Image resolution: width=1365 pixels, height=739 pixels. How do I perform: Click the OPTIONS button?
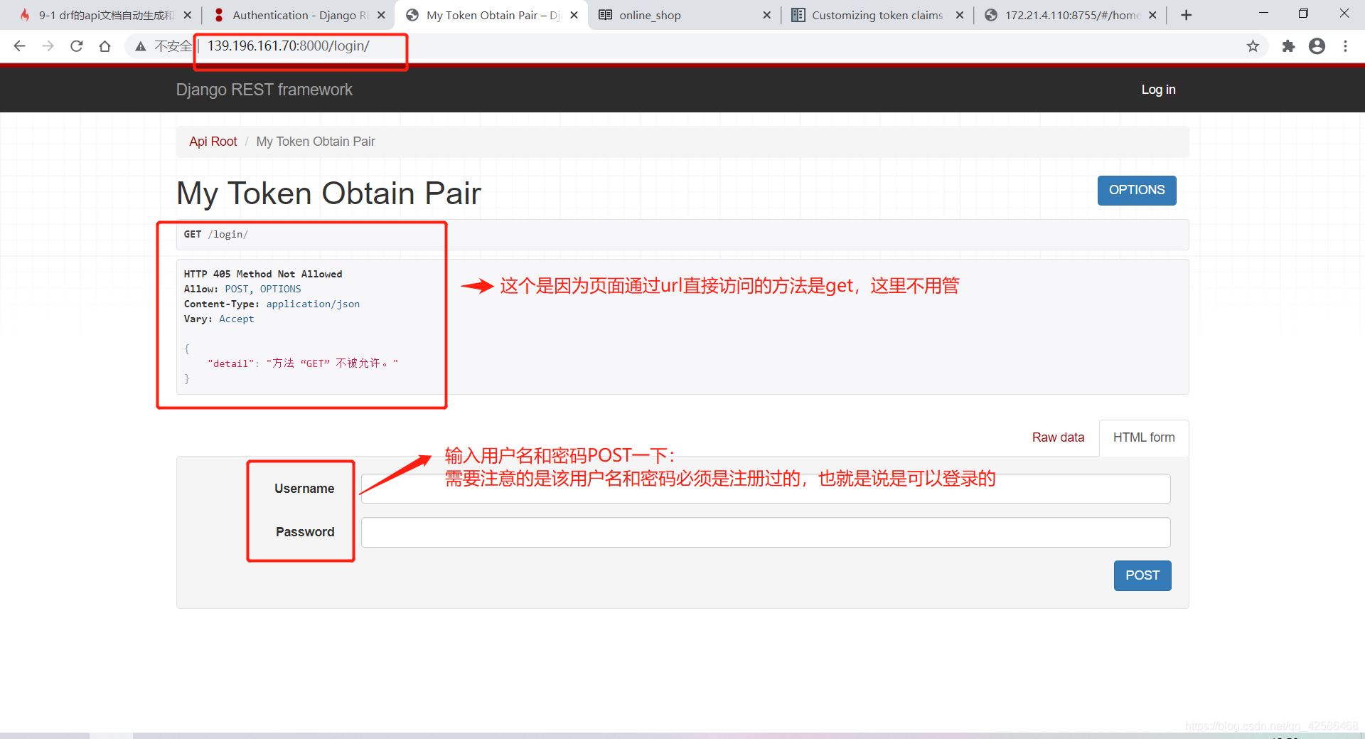[x=1137, y=190]
